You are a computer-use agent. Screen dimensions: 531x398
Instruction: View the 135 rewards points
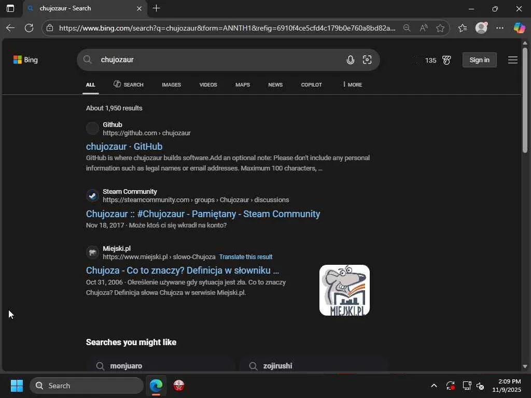point(430,60)
